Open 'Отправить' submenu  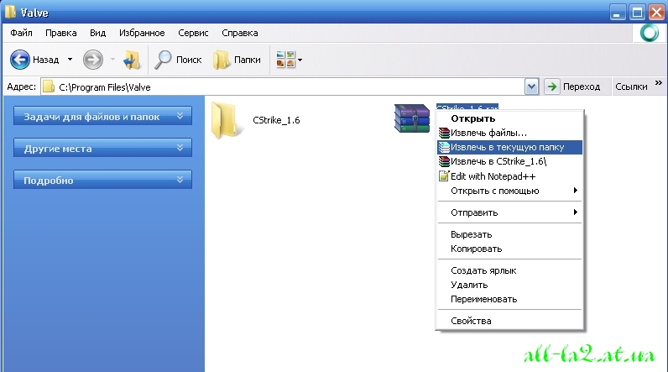[509, 212]
